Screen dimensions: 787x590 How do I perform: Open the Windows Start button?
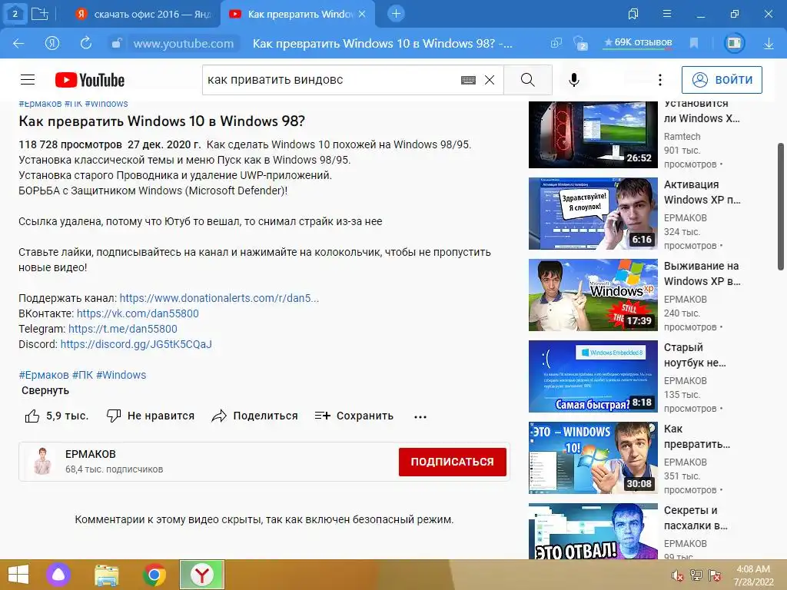[x=18, y=575]
